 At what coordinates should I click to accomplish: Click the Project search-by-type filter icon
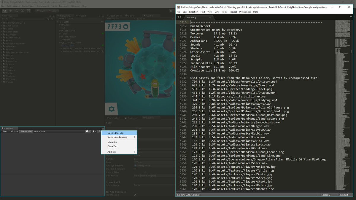pos(48,19)
